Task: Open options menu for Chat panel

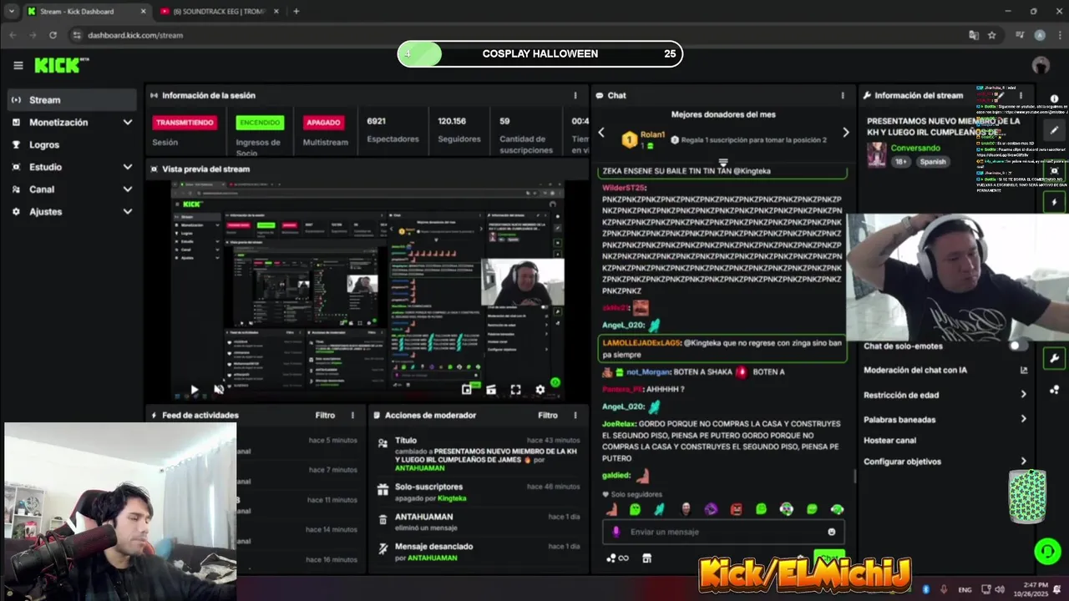Action: 843,95
